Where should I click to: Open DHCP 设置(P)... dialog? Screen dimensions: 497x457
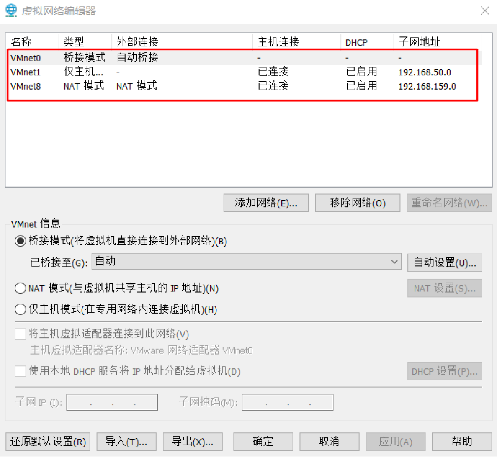tap(445, 371)
